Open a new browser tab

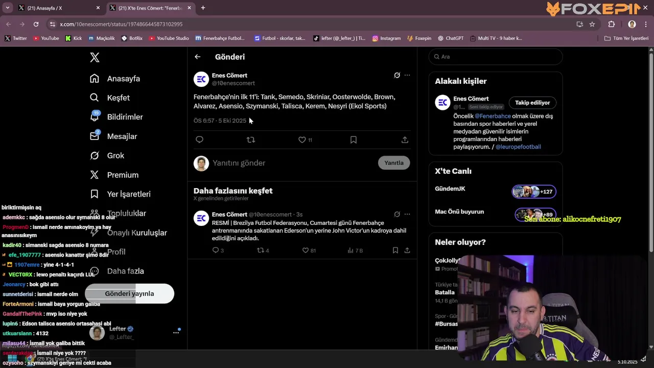coord(203,8)
